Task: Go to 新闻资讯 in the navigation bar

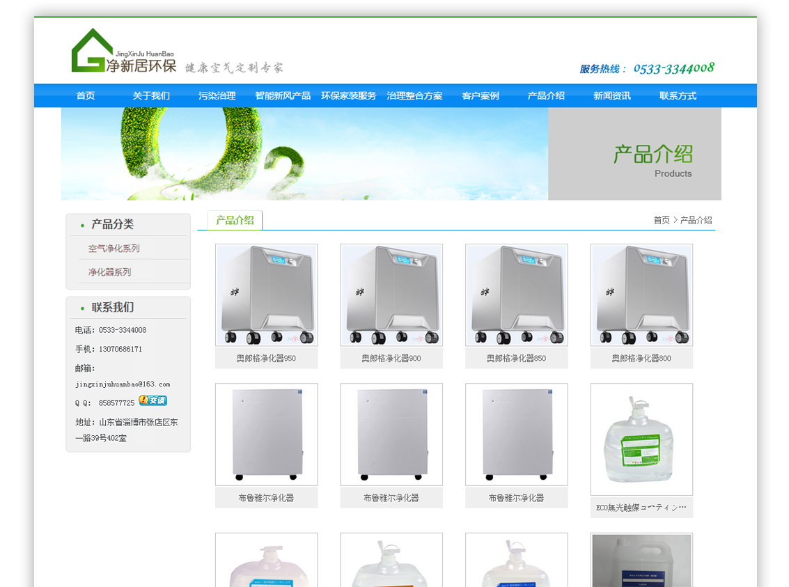Action: pyautogui.click(x=612, y=95)
